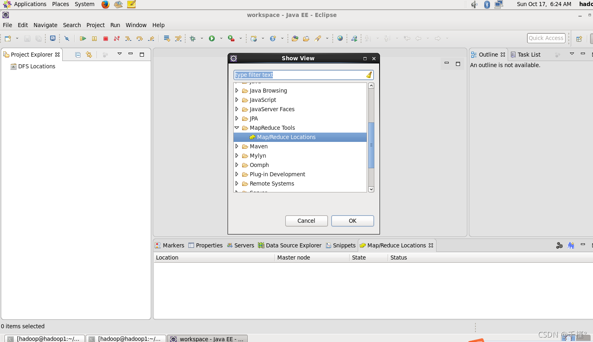Switch to the Data Source Explorer tab
The width and height of the screenshot is (593, 342).
pos(289,245)
